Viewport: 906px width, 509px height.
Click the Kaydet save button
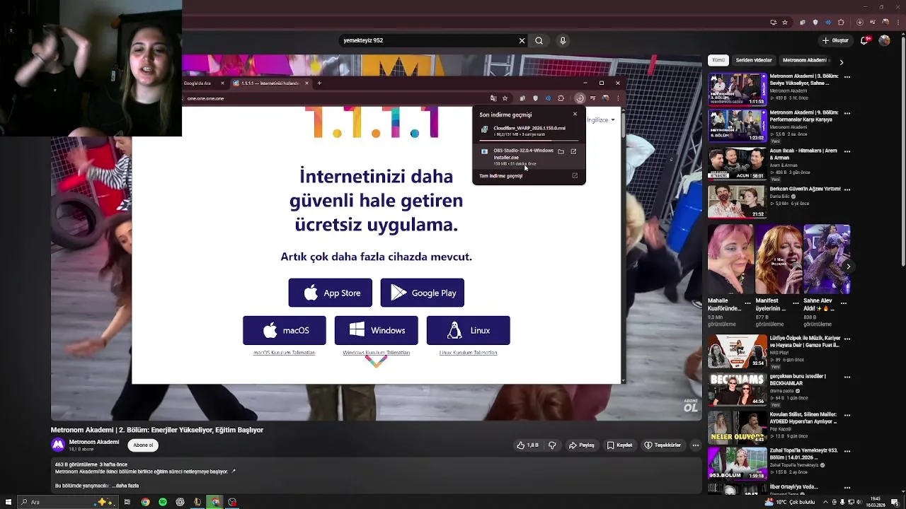click(x=619, y=445)
